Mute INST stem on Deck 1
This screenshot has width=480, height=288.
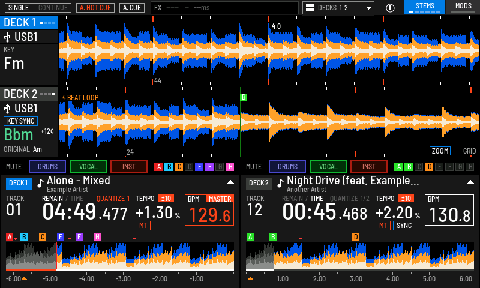click(x=129, y=167)
